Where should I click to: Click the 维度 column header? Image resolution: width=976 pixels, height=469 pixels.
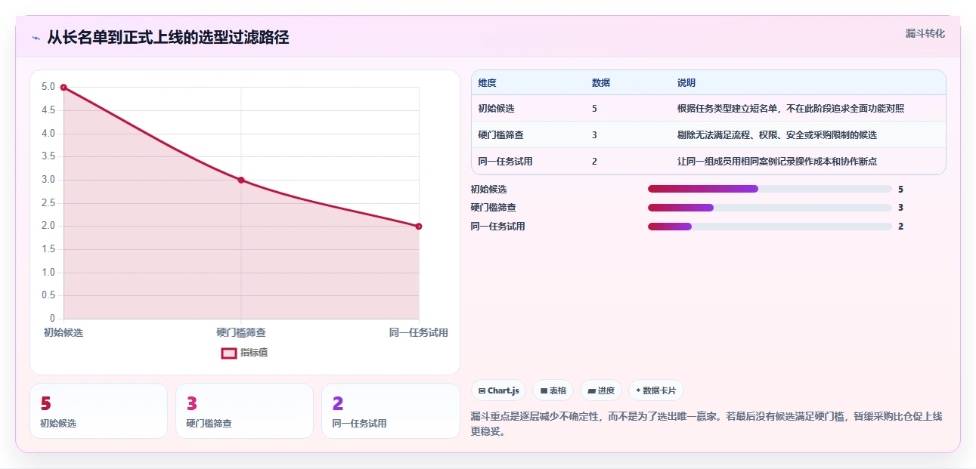[488, 82]
